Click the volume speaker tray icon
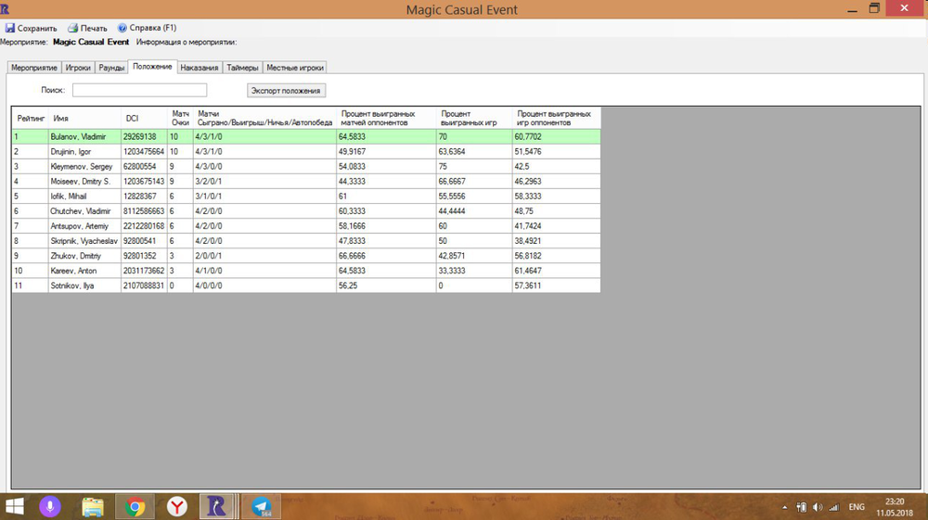Image resolution: width=928 pixels, height=520 pixels. [x=818, y=507]
